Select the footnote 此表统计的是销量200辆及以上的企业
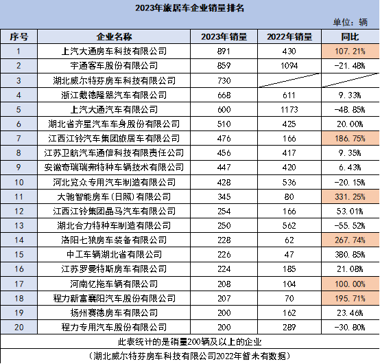Image resolution: width=380 pixels, height=364 pixels. tap(189, 341)
